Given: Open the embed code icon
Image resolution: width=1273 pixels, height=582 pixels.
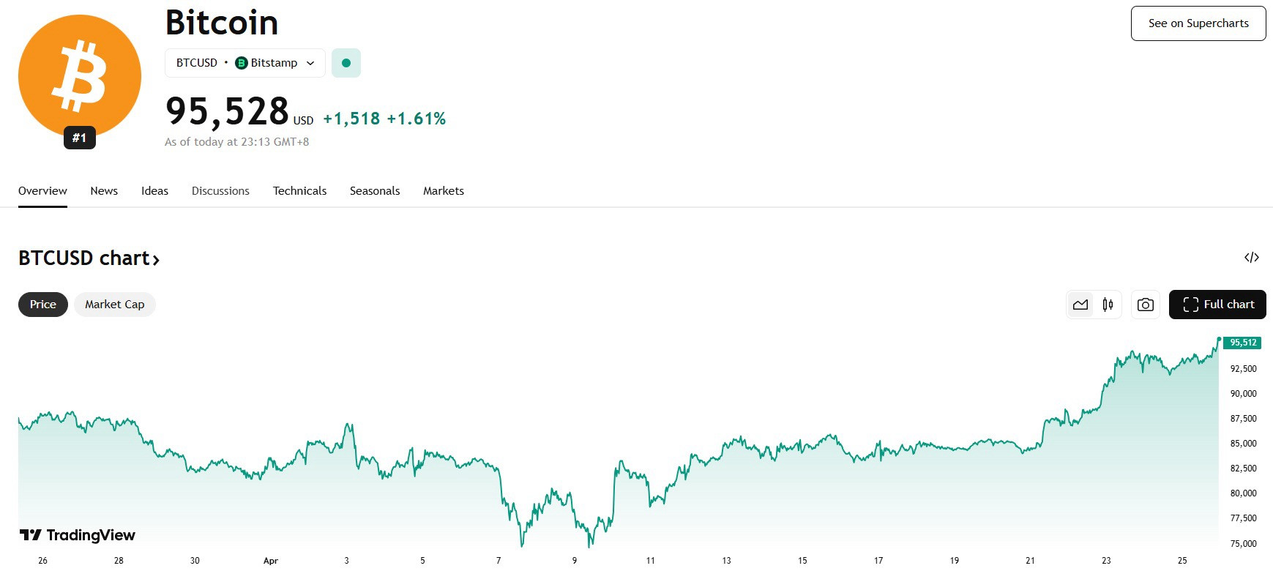Looking at the screenshot, I should [x=1252, y=258].
